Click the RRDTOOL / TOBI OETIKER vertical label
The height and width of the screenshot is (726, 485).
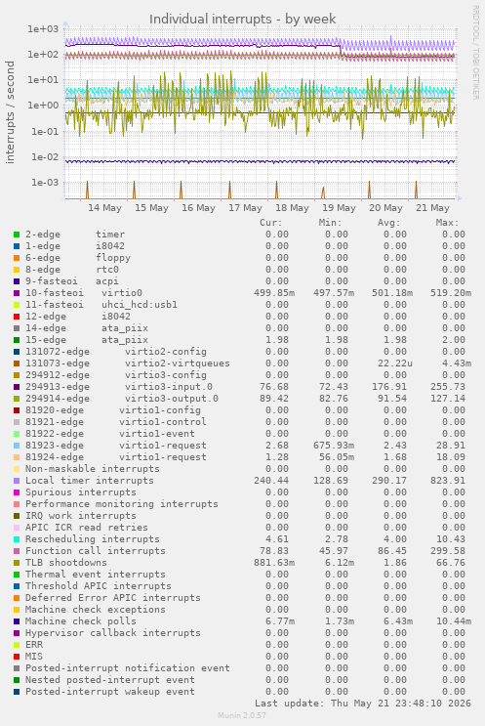click(x=475, y=53)
